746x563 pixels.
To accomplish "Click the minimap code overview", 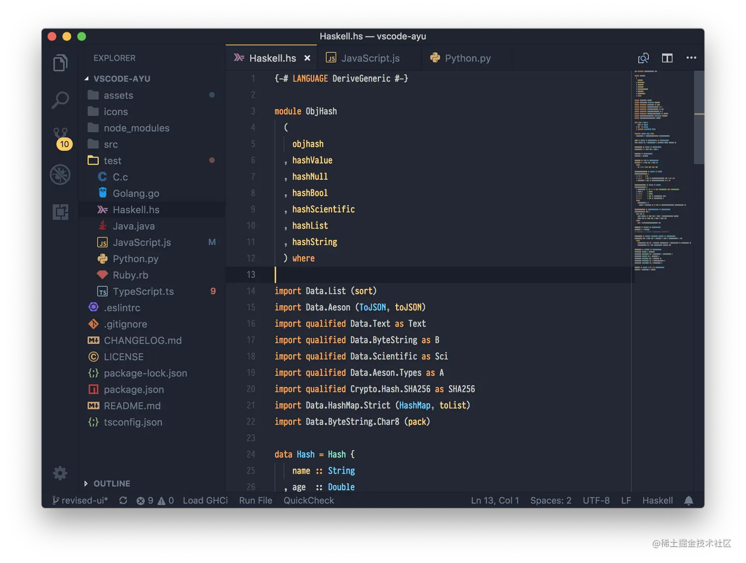I will point(663,171).
